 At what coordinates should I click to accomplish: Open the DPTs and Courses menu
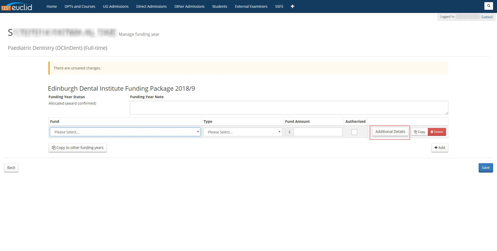[80, 6]
